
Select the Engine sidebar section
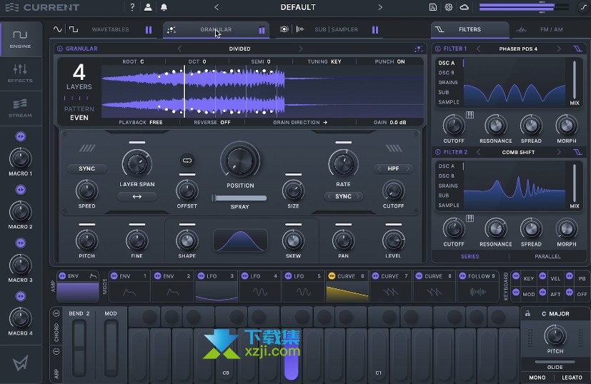tap(20, 39)
